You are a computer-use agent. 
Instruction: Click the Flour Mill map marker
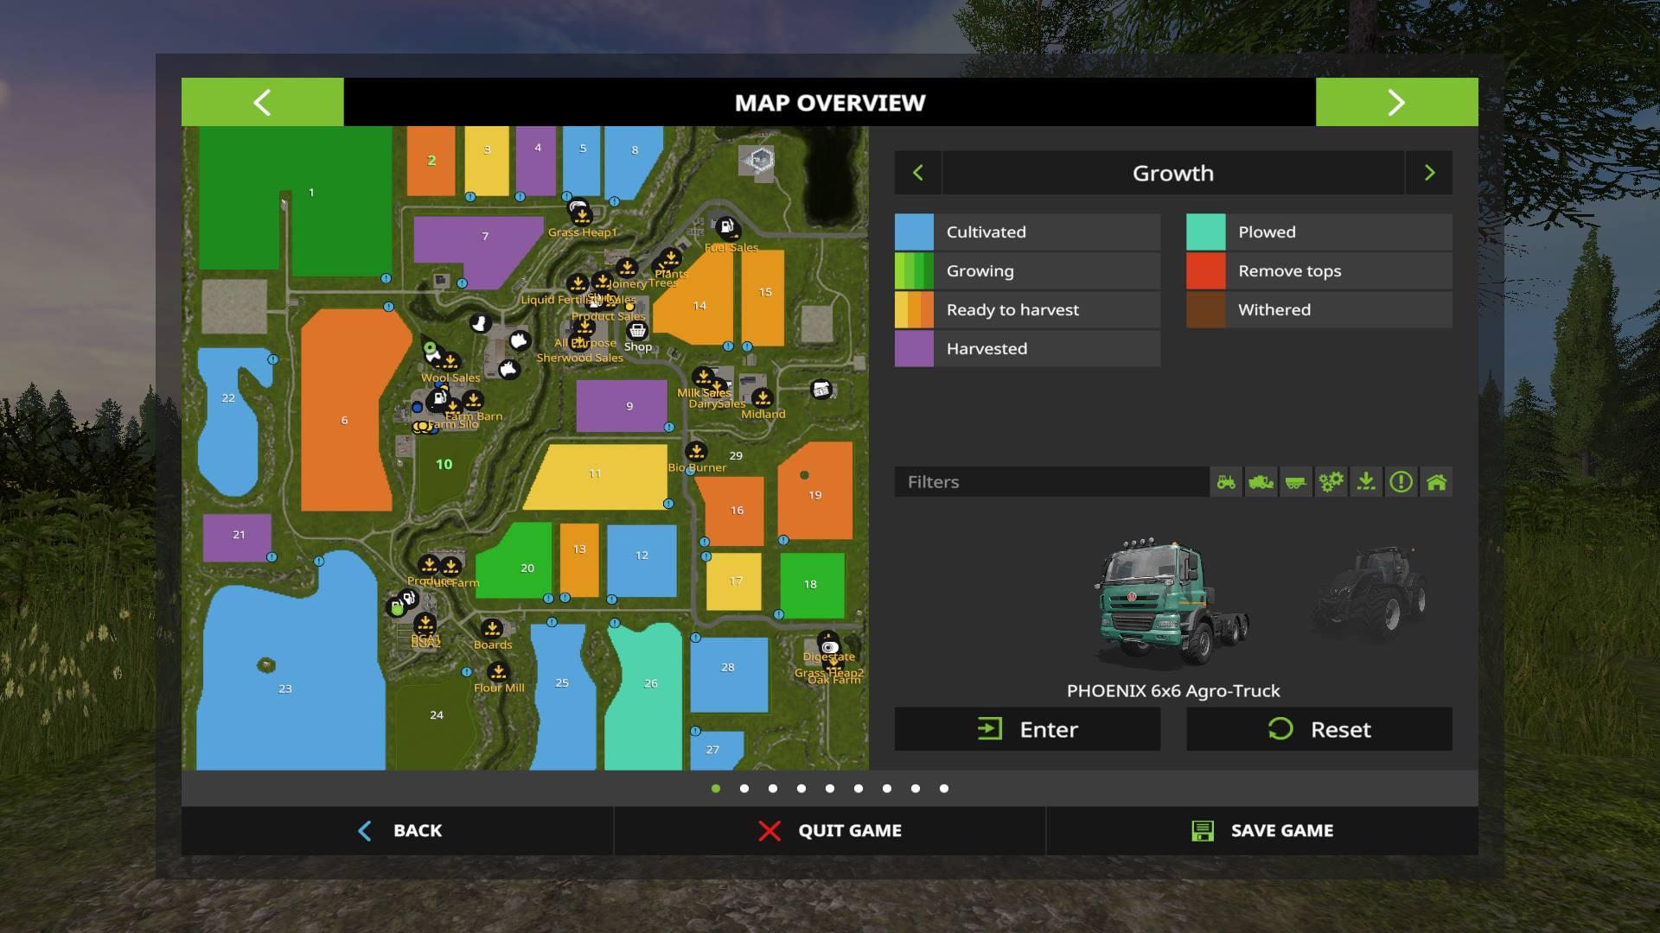tap(498, 671)
